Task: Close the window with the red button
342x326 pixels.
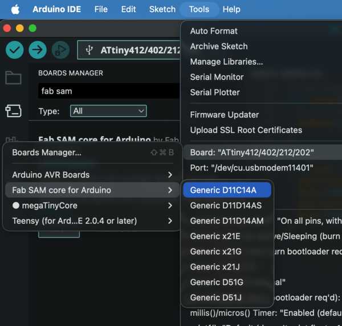Action: point(7,28)
